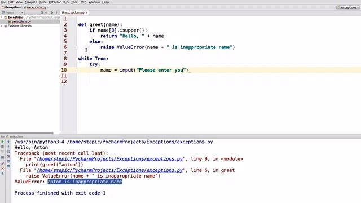Click scroll-to-end icon in Run console
Viewport: 361px width, 203px height.
click(x=8, y=157)
